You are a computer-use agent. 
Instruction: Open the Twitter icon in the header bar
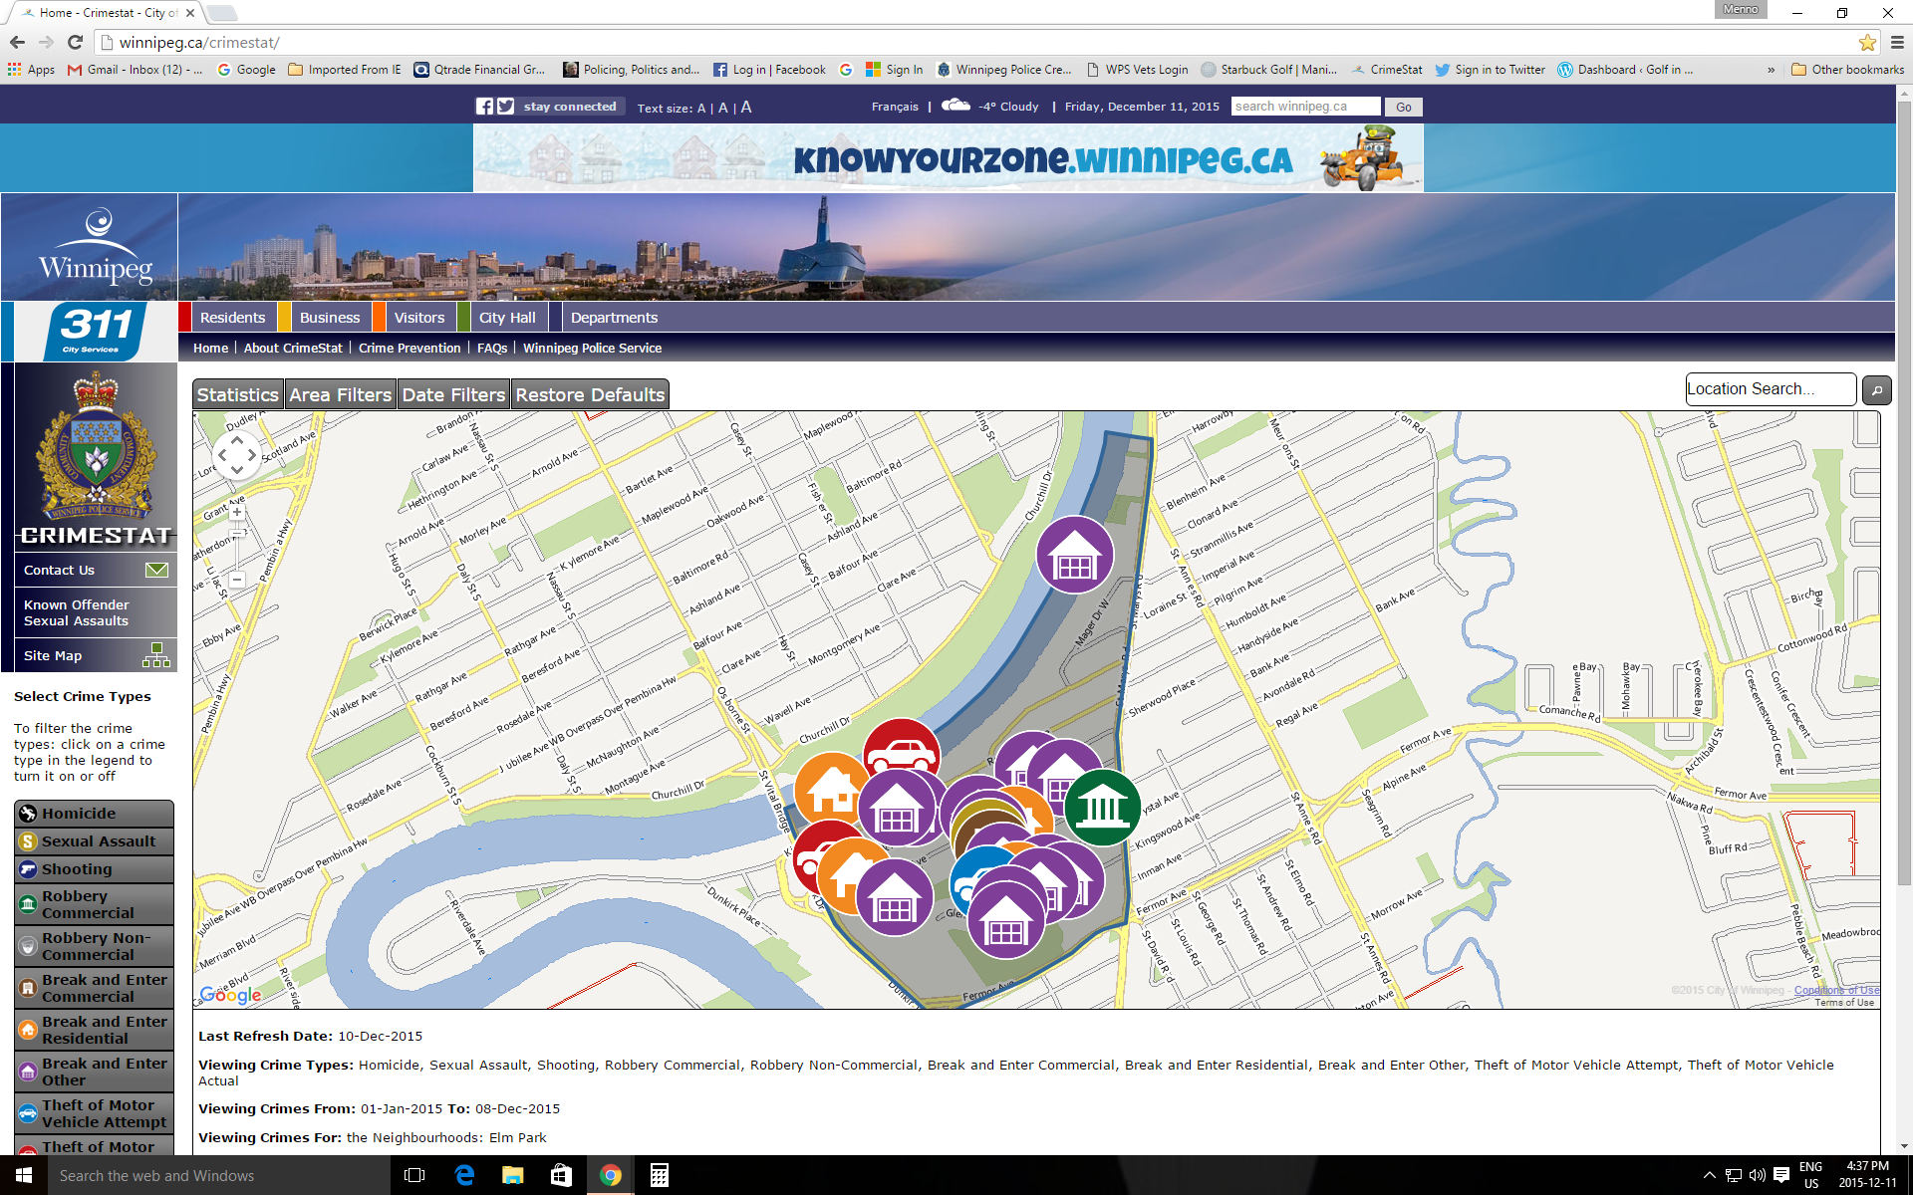click(506, 107)
